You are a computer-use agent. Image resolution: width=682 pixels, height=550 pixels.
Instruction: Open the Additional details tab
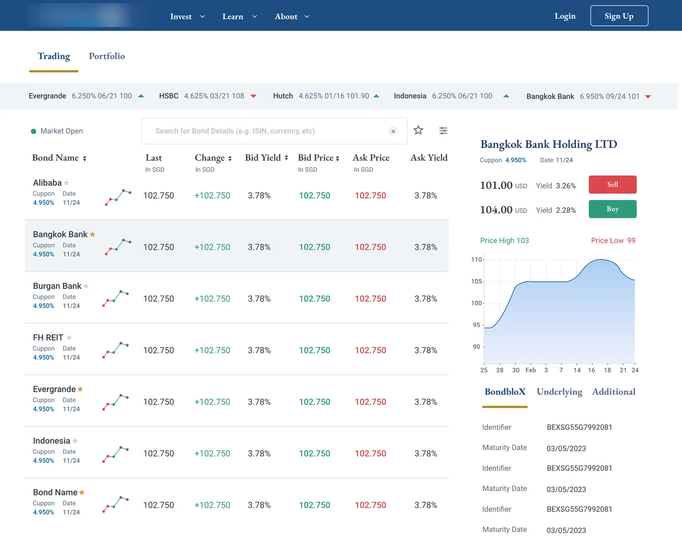[614, 392]
